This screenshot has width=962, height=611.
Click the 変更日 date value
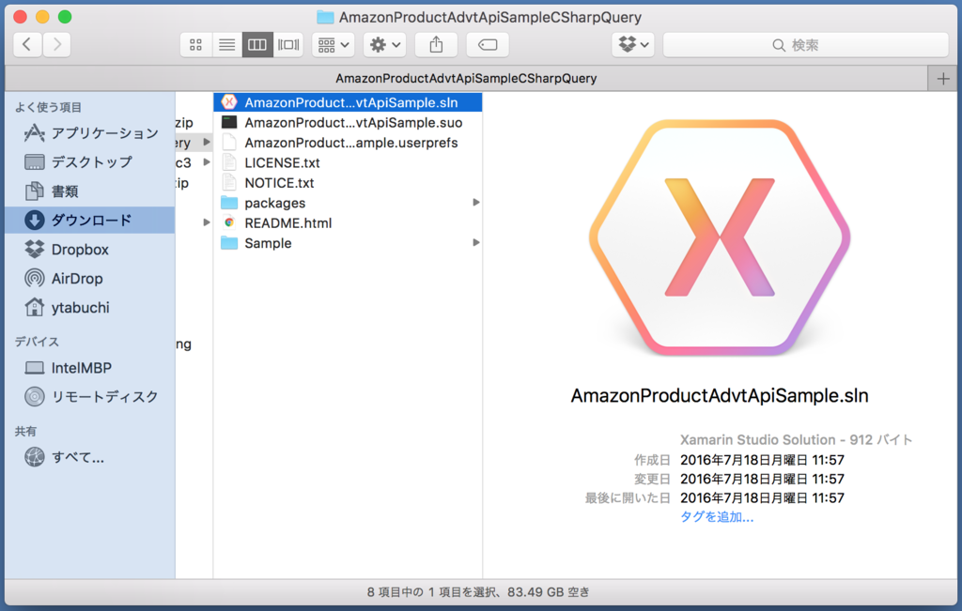[x=762, y=480]
